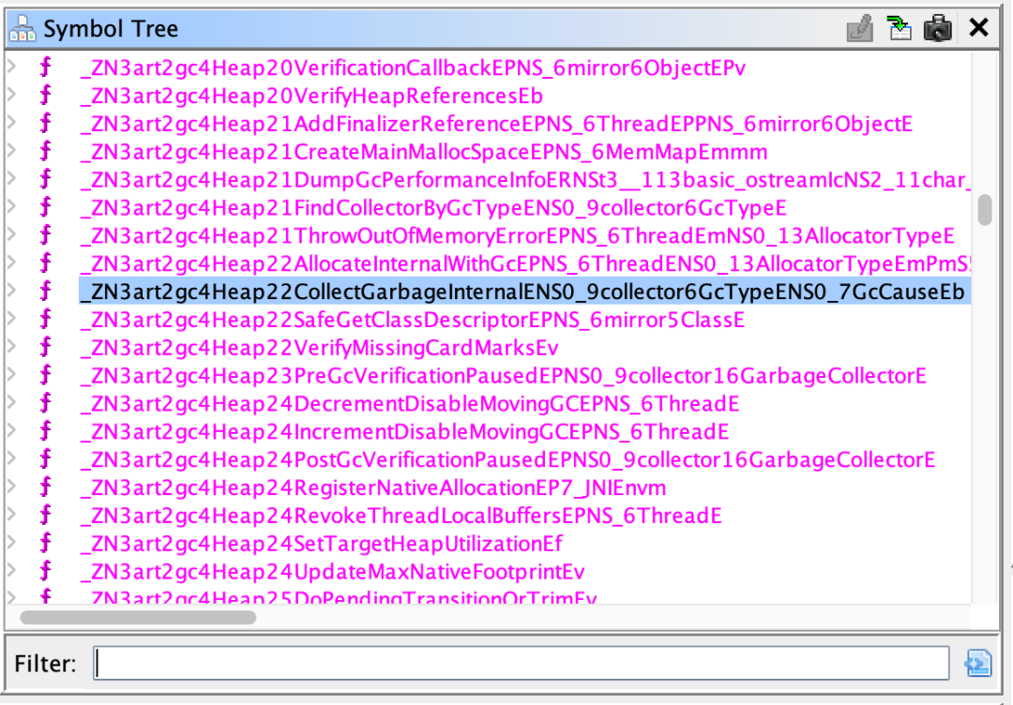
Task: Click function icon of Heap22SafeGetClassDescriptor row
Action: (45, 319)
